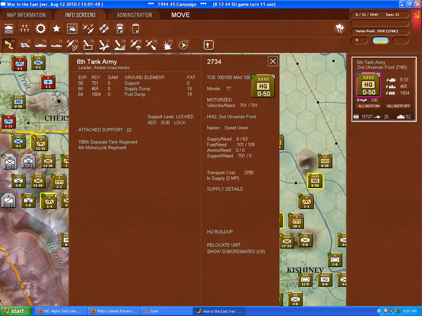The image size is (422, 316).
Task: Select the 27-14 unit counter
Action: [286, 241]
